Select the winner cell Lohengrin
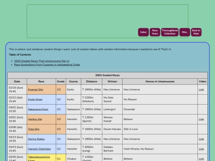215x161 pixels. [x=112, y=109]
